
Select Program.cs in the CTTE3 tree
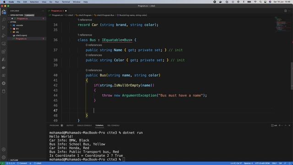21,38
